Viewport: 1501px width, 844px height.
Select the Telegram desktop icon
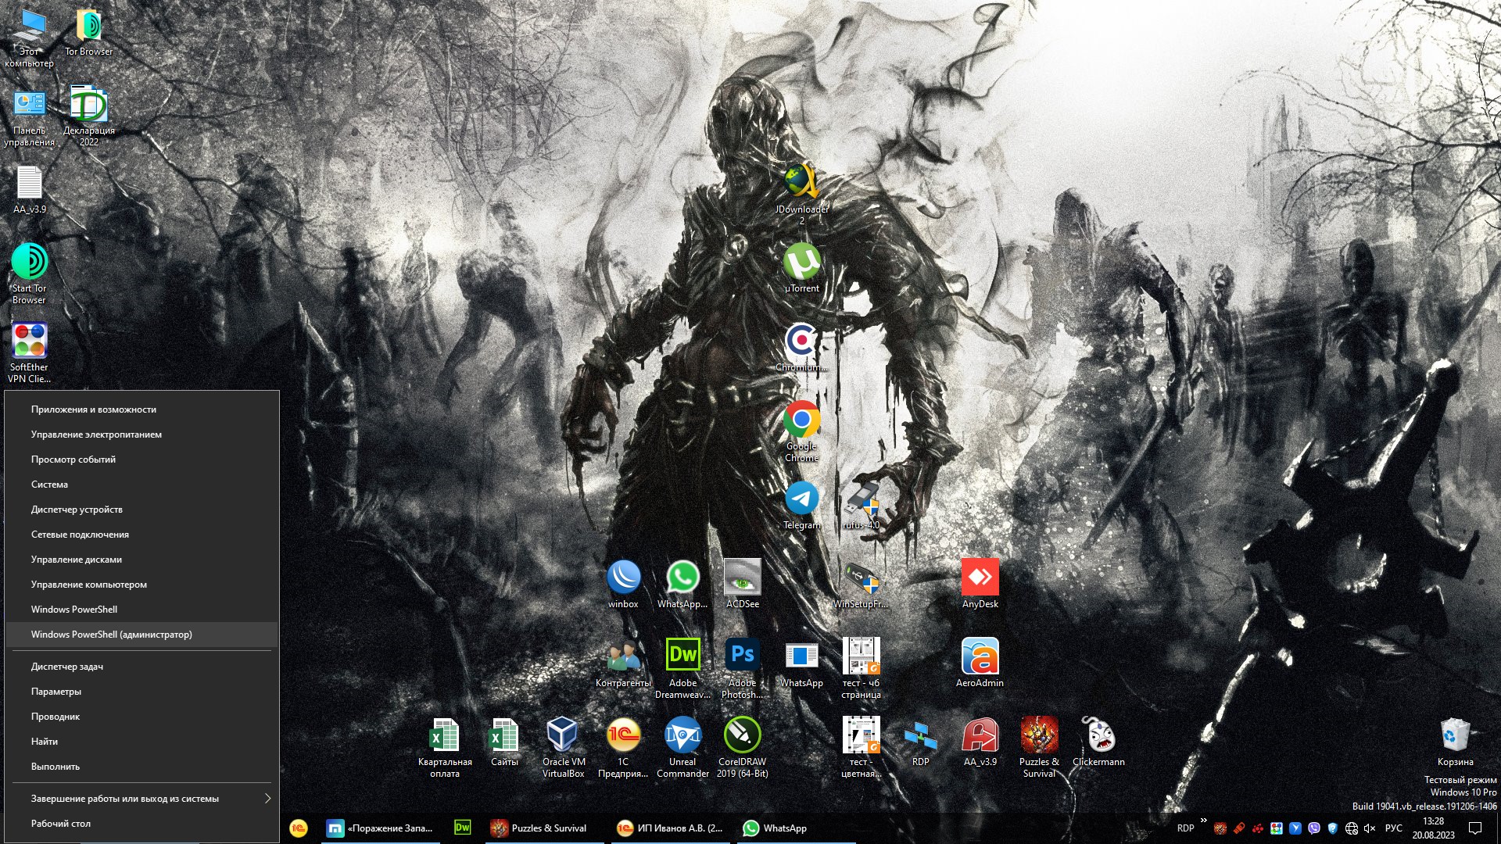pos(802,505)
